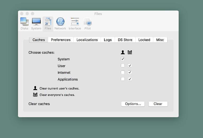Click the group icon beside 'Clear everyone's caches'
203x138 pixels.
(x=35, y=95)
